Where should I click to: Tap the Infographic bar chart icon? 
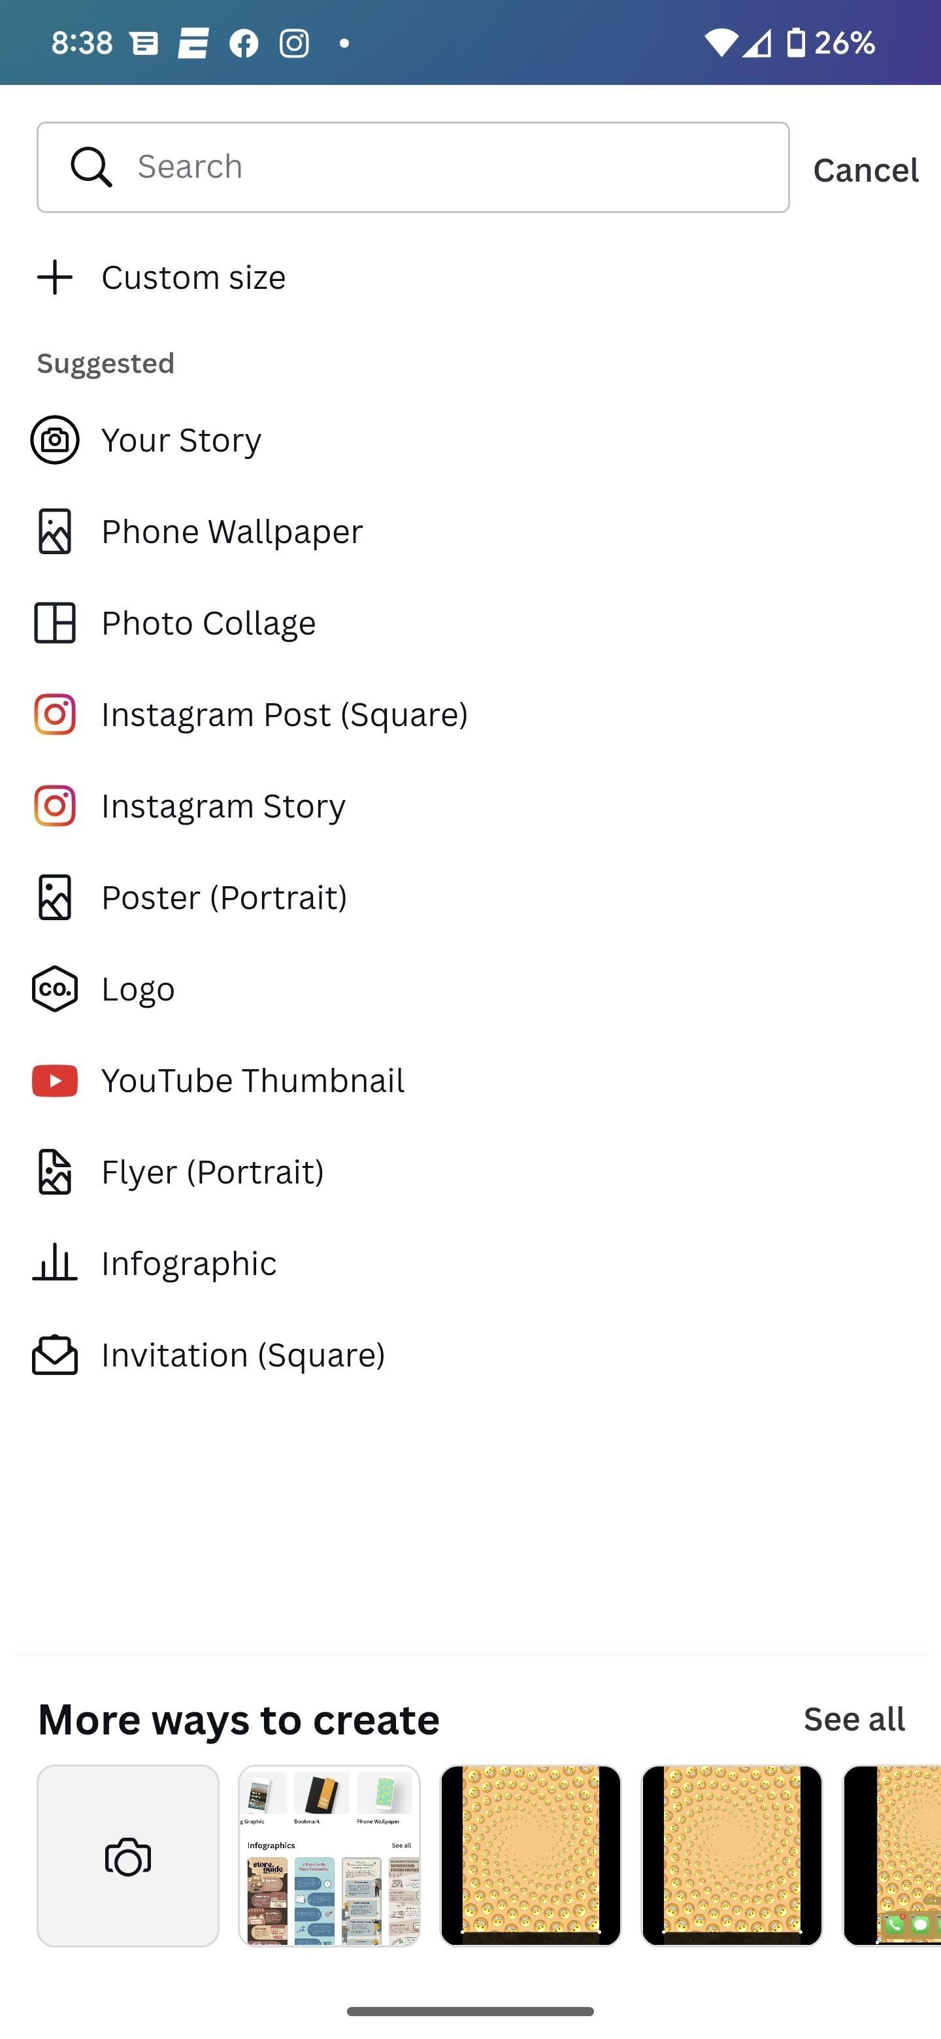pos(55,1262)
